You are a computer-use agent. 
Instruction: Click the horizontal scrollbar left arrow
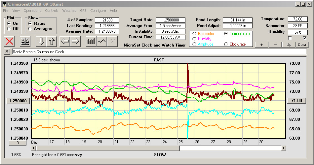tap(34, 148)
